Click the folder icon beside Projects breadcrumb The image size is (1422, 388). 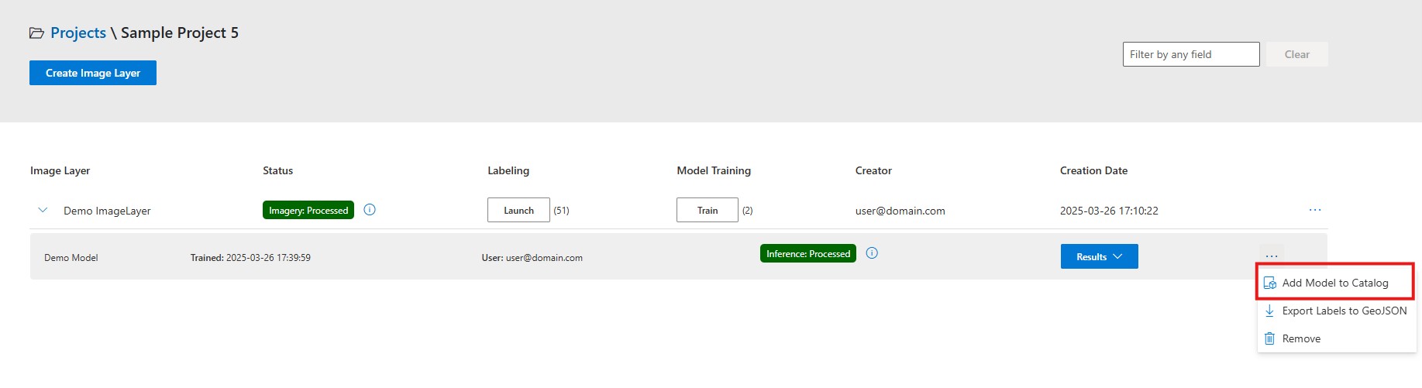[36, 33]
